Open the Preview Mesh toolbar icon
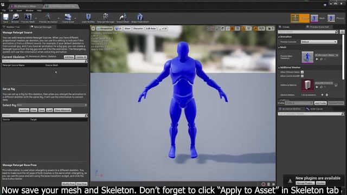Screen dimensions: 347x195 (x=28, y=17)
